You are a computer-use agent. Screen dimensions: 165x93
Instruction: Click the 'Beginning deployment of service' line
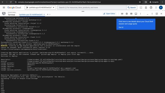[x=21, y=75]
